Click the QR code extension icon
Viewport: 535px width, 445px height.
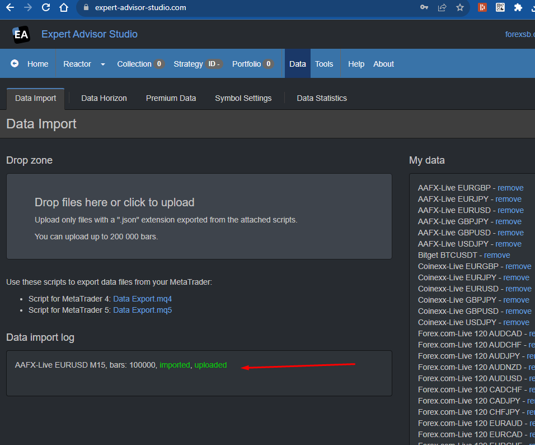[x=500, y=7]
